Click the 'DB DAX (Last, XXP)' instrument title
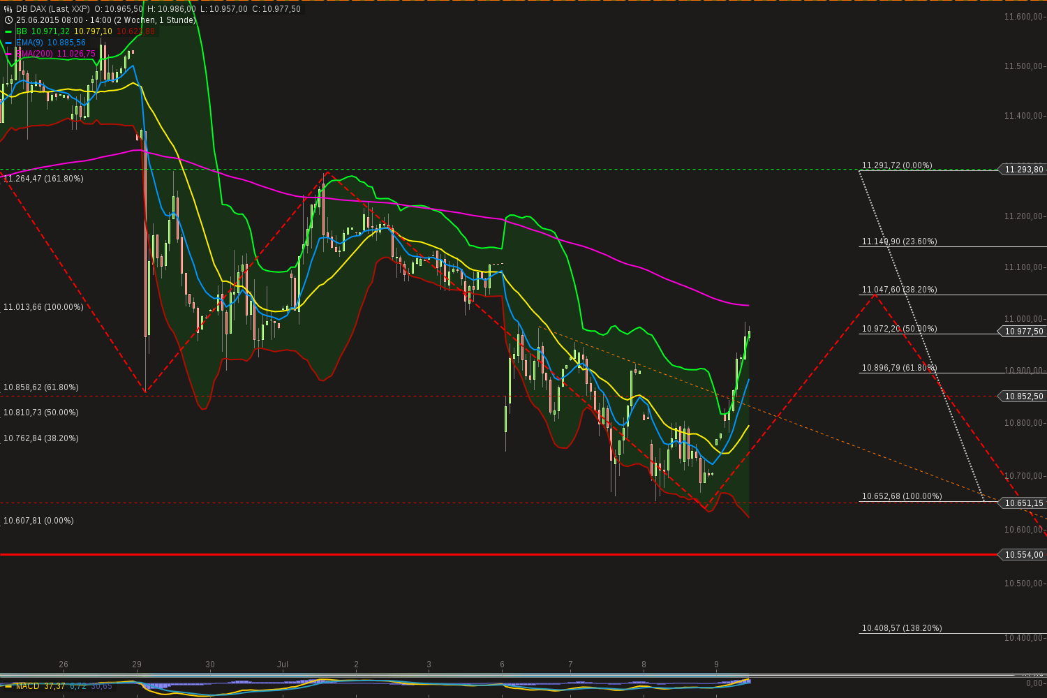The width and height of the screenshot is (1047, 698). pos(53,9)
